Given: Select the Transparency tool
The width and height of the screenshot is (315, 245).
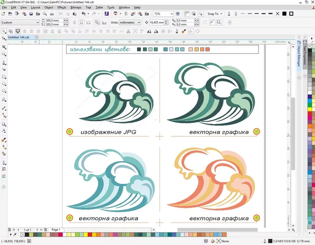Looking at the screenshot, I should pyautogui.click(x=4, y=131).
